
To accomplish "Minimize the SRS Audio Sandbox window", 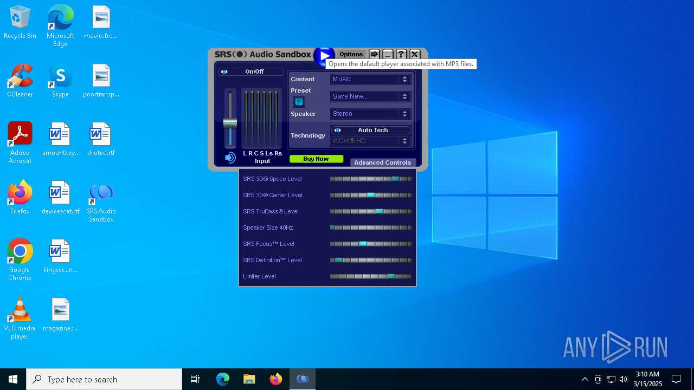I will 388,54.
